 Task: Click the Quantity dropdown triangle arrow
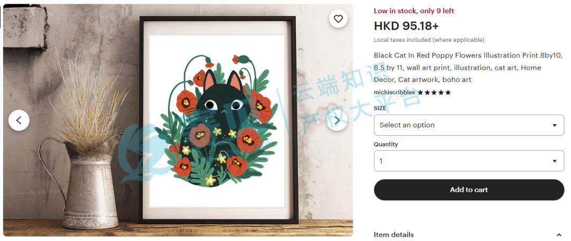(555, 161)
